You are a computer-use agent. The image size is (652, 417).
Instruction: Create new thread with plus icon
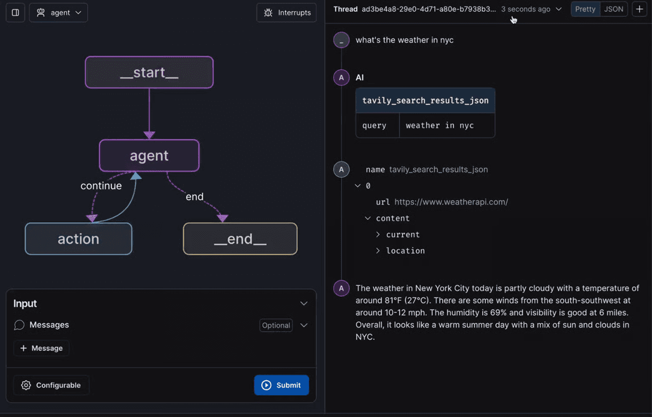click(639, 9)
